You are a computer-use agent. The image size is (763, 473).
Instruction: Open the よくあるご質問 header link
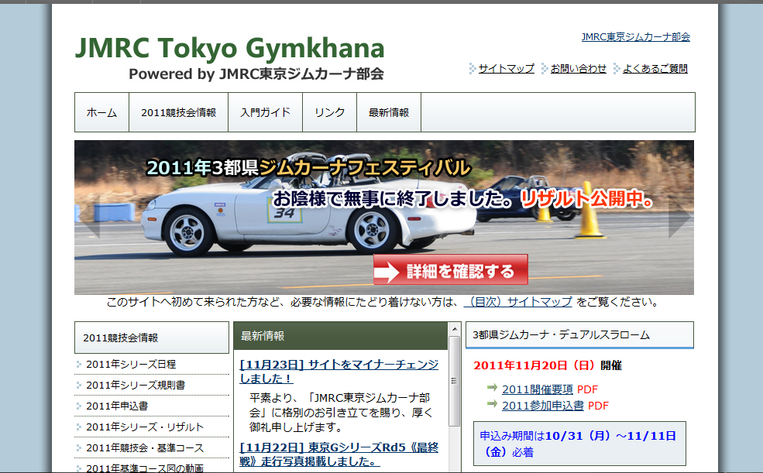pyautogui.click(x=655, y=69)
